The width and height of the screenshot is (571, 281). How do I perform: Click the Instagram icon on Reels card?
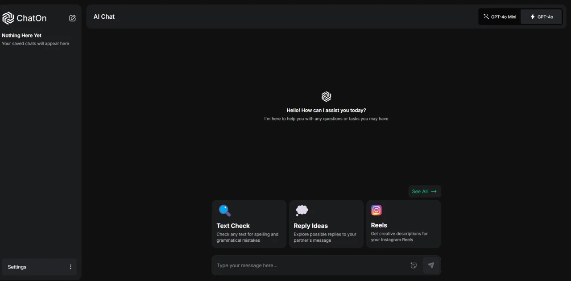377,210
